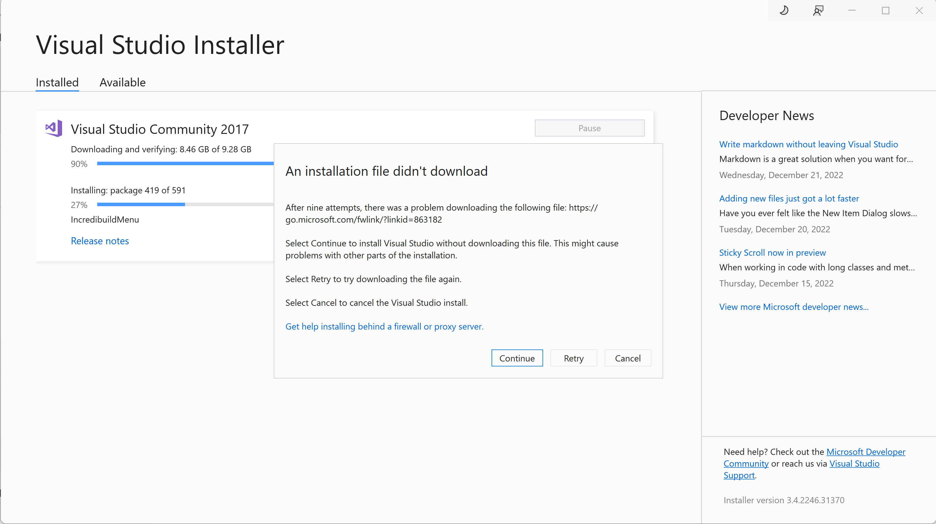936x524 pixels.
Task: Toggle the dark theme moon icon
Action: click(784, 11)
